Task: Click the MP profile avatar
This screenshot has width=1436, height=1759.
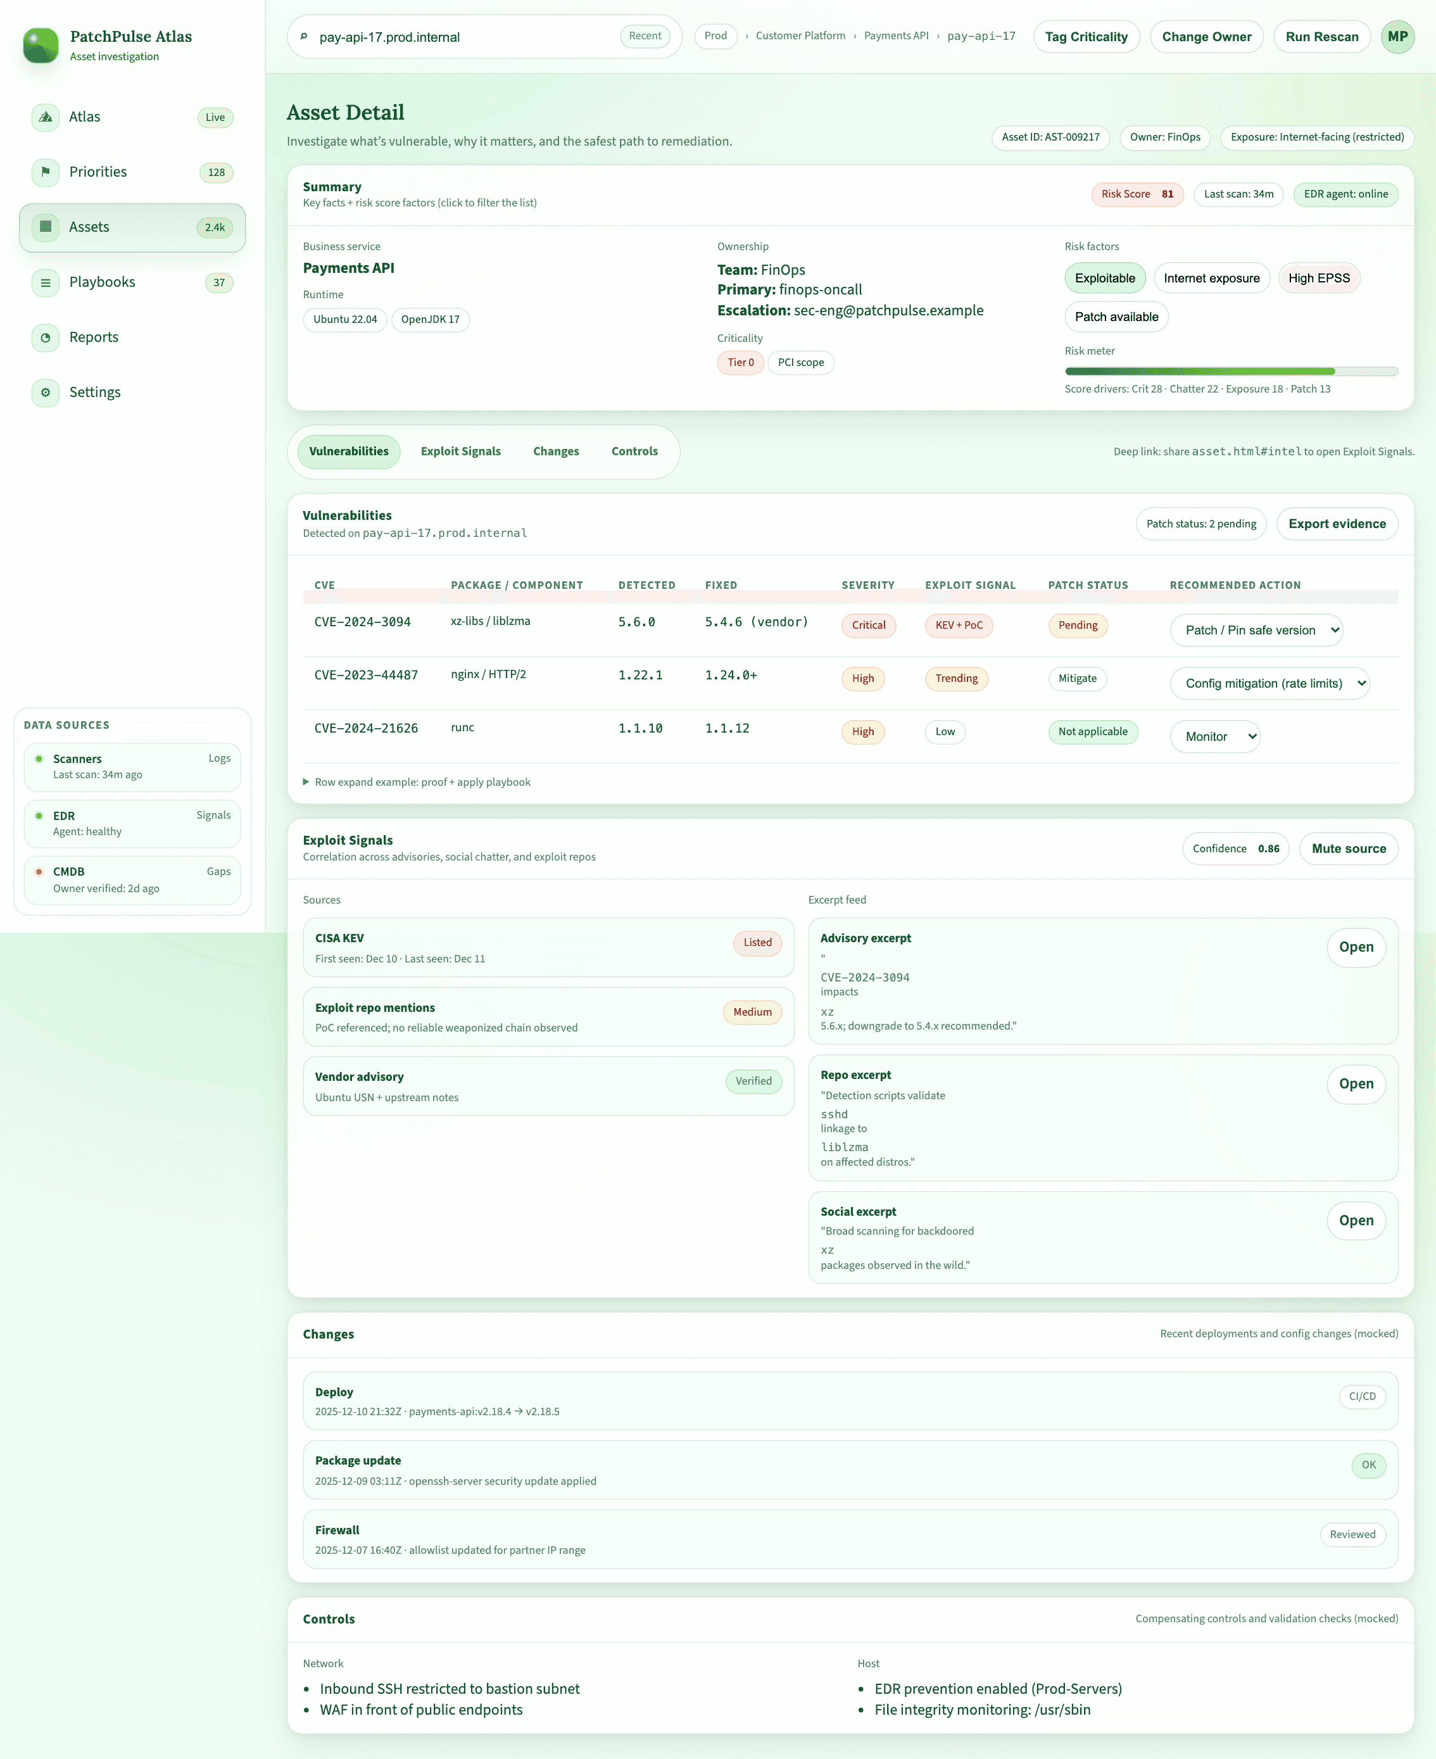Action: coord(1397,36)
